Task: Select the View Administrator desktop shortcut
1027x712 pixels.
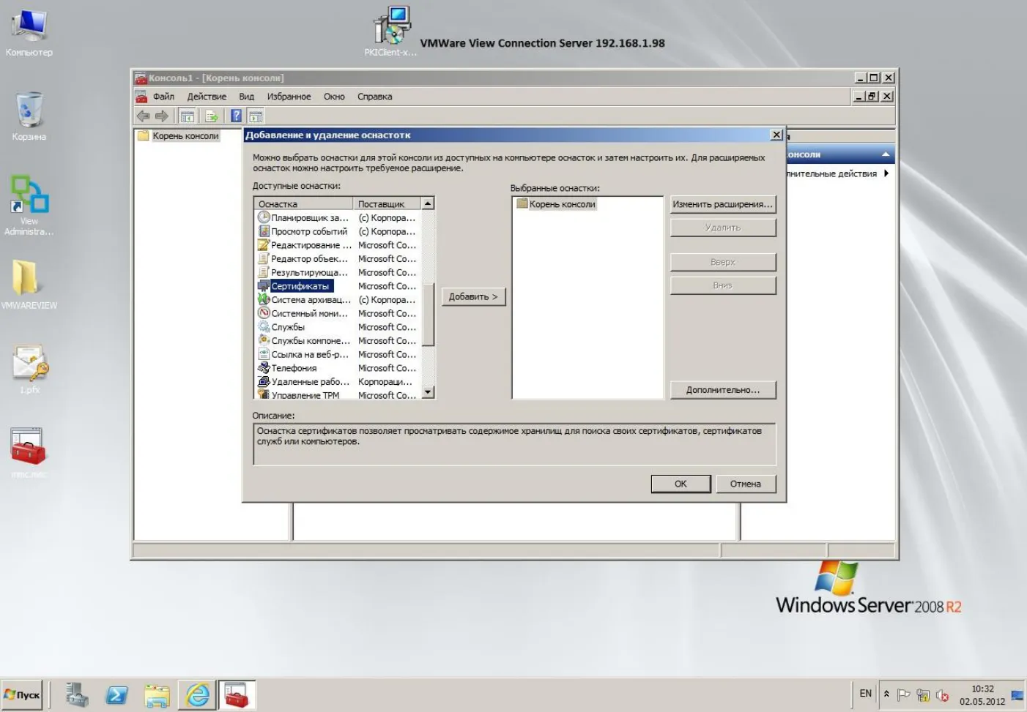Action: (29, 206)
